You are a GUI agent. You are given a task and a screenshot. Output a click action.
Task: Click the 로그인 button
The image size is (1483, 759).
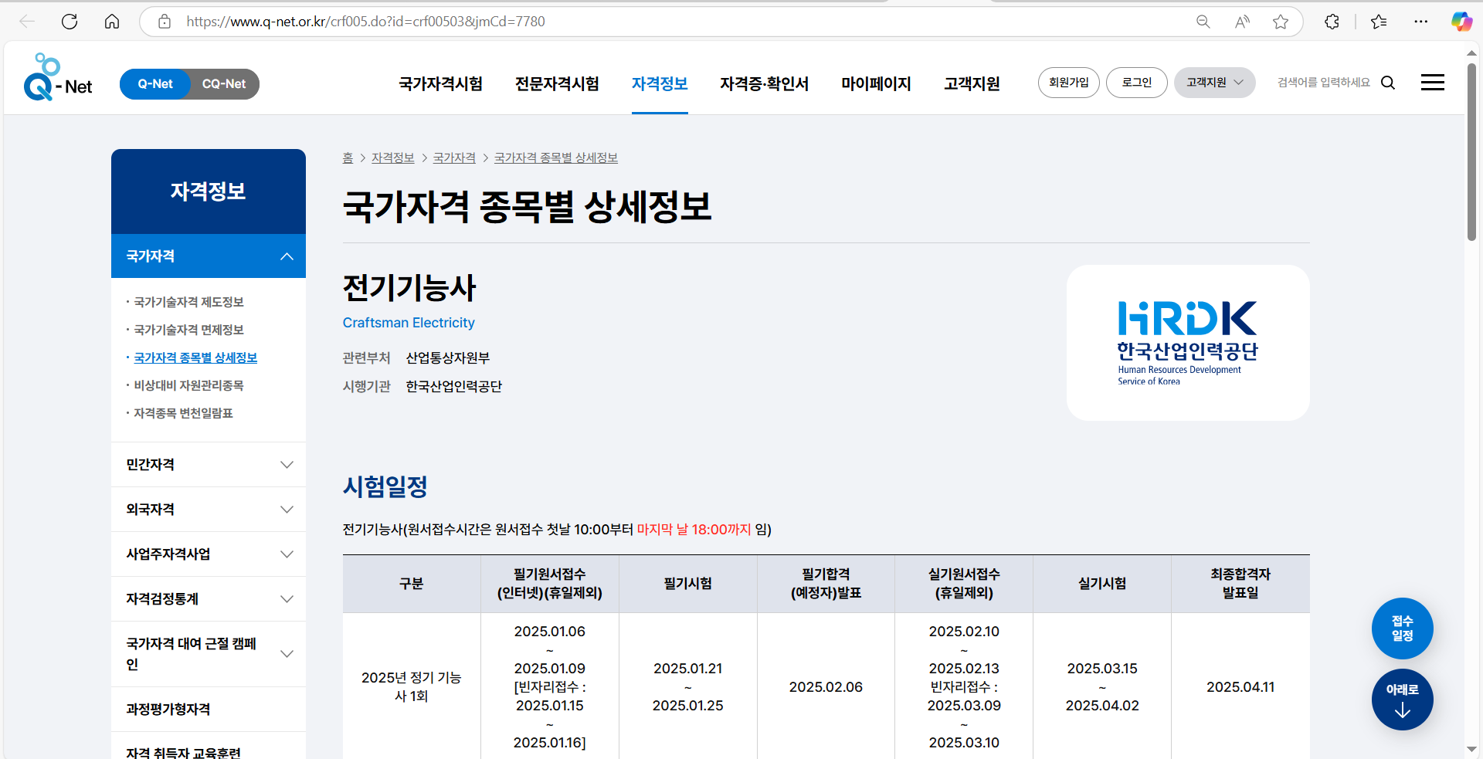(1137, 83)
